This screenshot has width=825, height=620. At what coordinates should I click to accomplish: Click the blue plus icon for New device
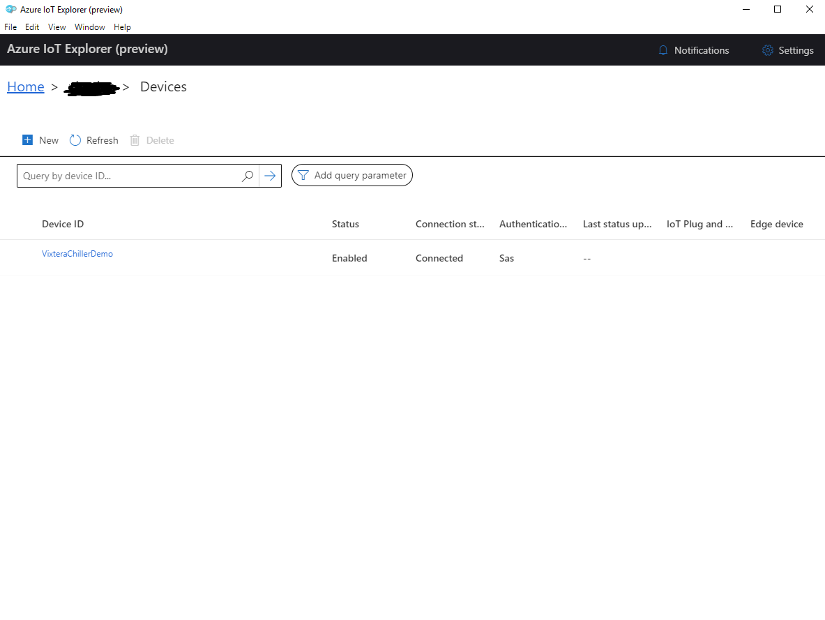[x=27, y=140]
